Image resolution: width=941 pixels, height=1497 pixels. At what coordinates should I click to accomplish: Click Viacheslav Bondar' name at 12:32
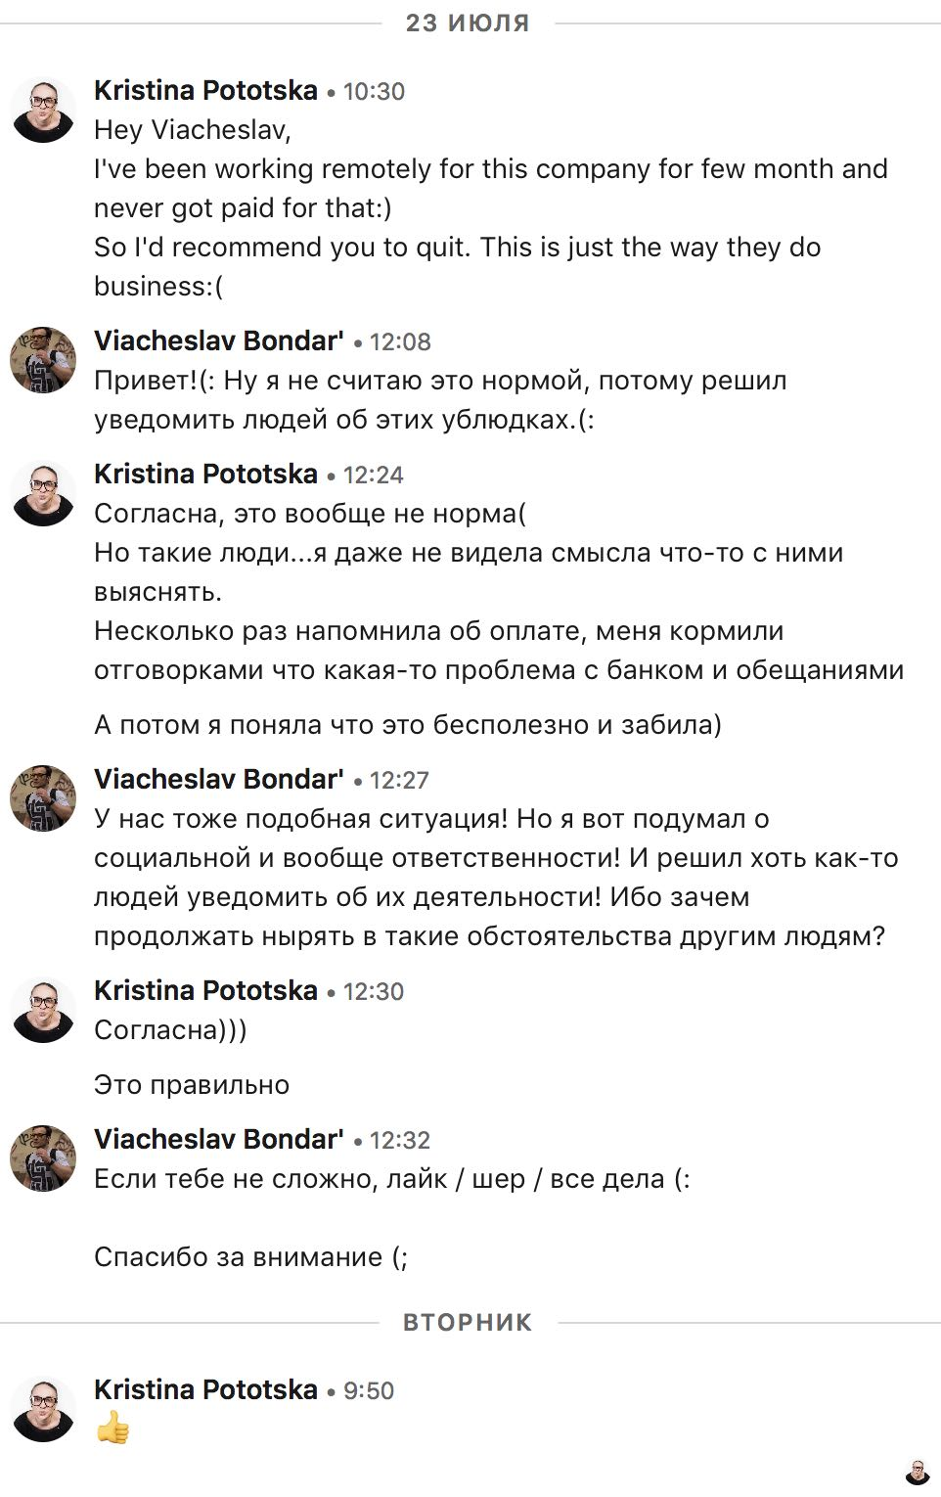[x=218, y=1139]
